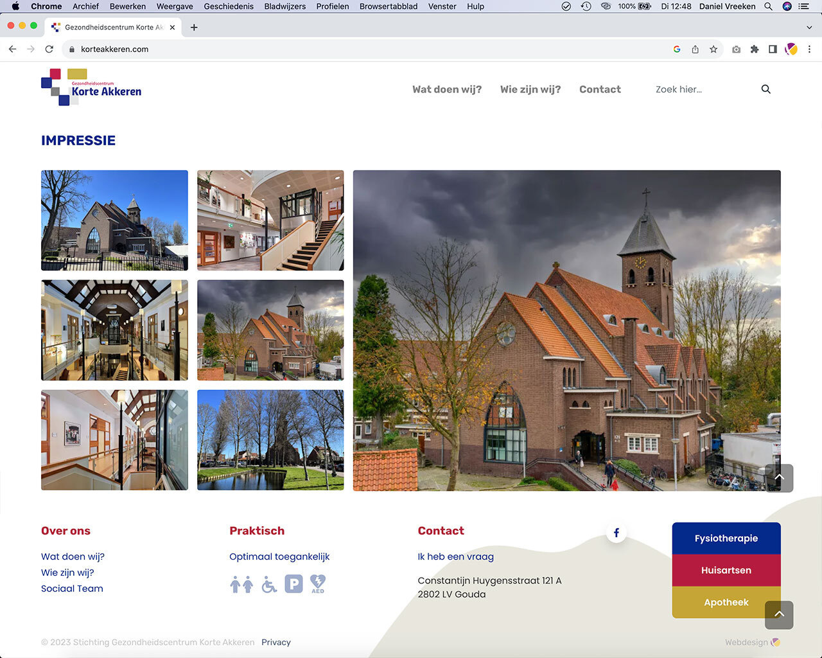The image size is (822, 658).
Task: Open the Sociaal Team link
Action: click(72, 589)
